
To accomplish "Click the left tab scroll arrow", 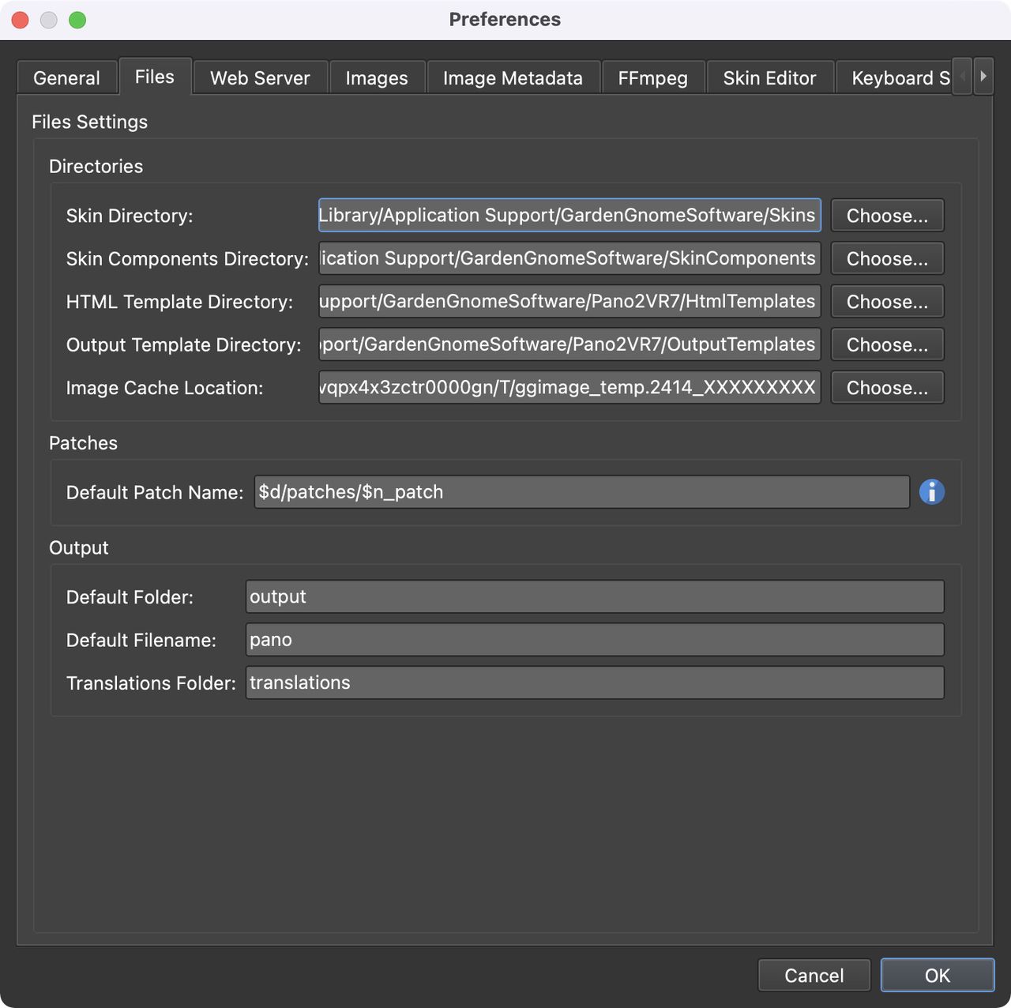I will [x=962, y=77].
